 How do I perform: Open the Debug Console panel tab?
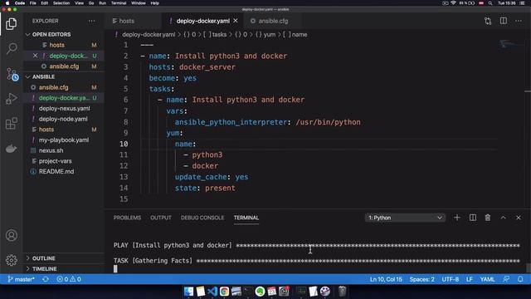(x=202, y=218)
